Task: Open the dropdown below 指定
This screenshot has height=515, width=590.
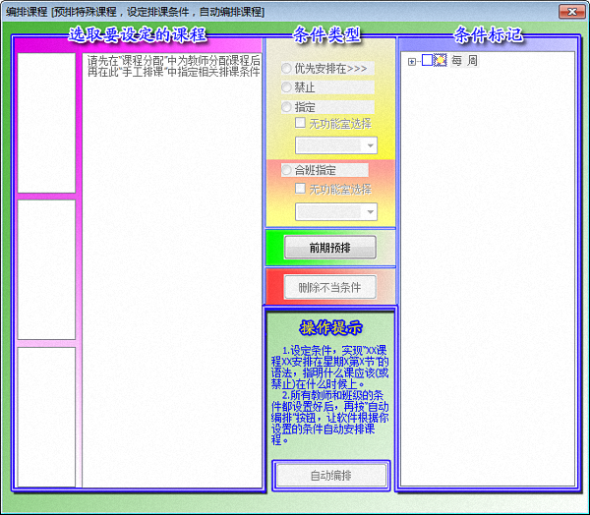Action: pyautogui.click(x=370, y=145)
